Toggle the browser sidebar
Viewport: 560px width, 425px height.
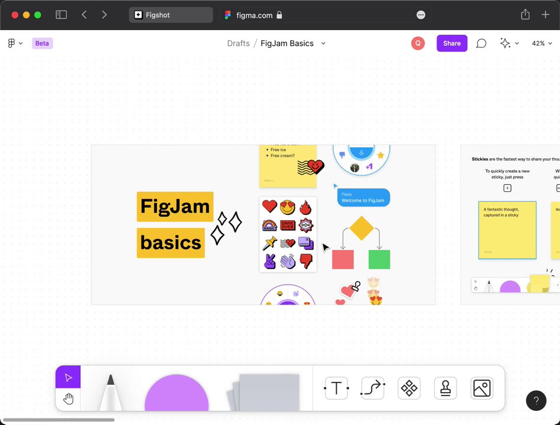(61, 15)
